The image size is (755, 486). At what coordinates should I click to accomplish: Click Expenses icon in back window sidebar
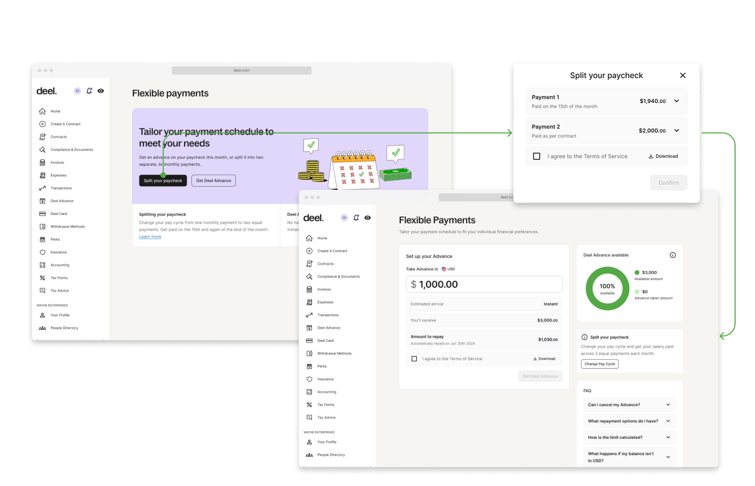42,176
